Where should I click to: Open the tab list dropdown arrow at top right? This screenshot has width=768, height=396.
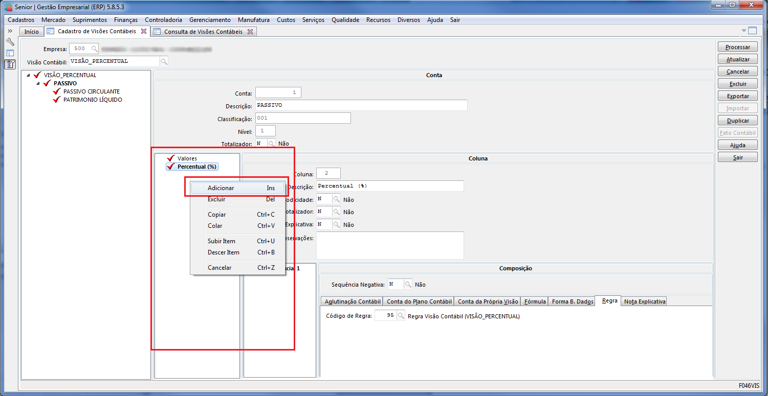tap(744, 31)
